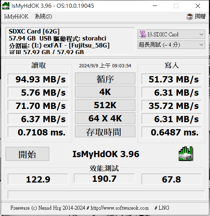Open the 捐贈 donate menu item

[200, 17]
